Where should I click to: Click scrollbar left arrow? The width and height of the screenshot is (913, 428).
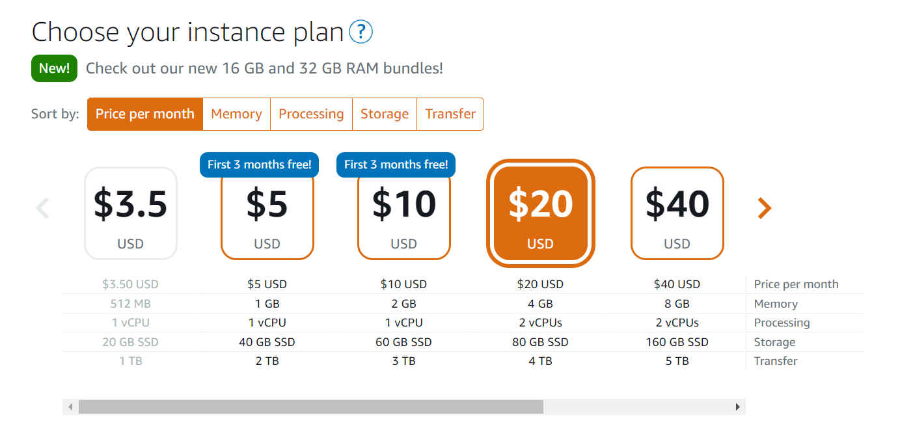70,407
